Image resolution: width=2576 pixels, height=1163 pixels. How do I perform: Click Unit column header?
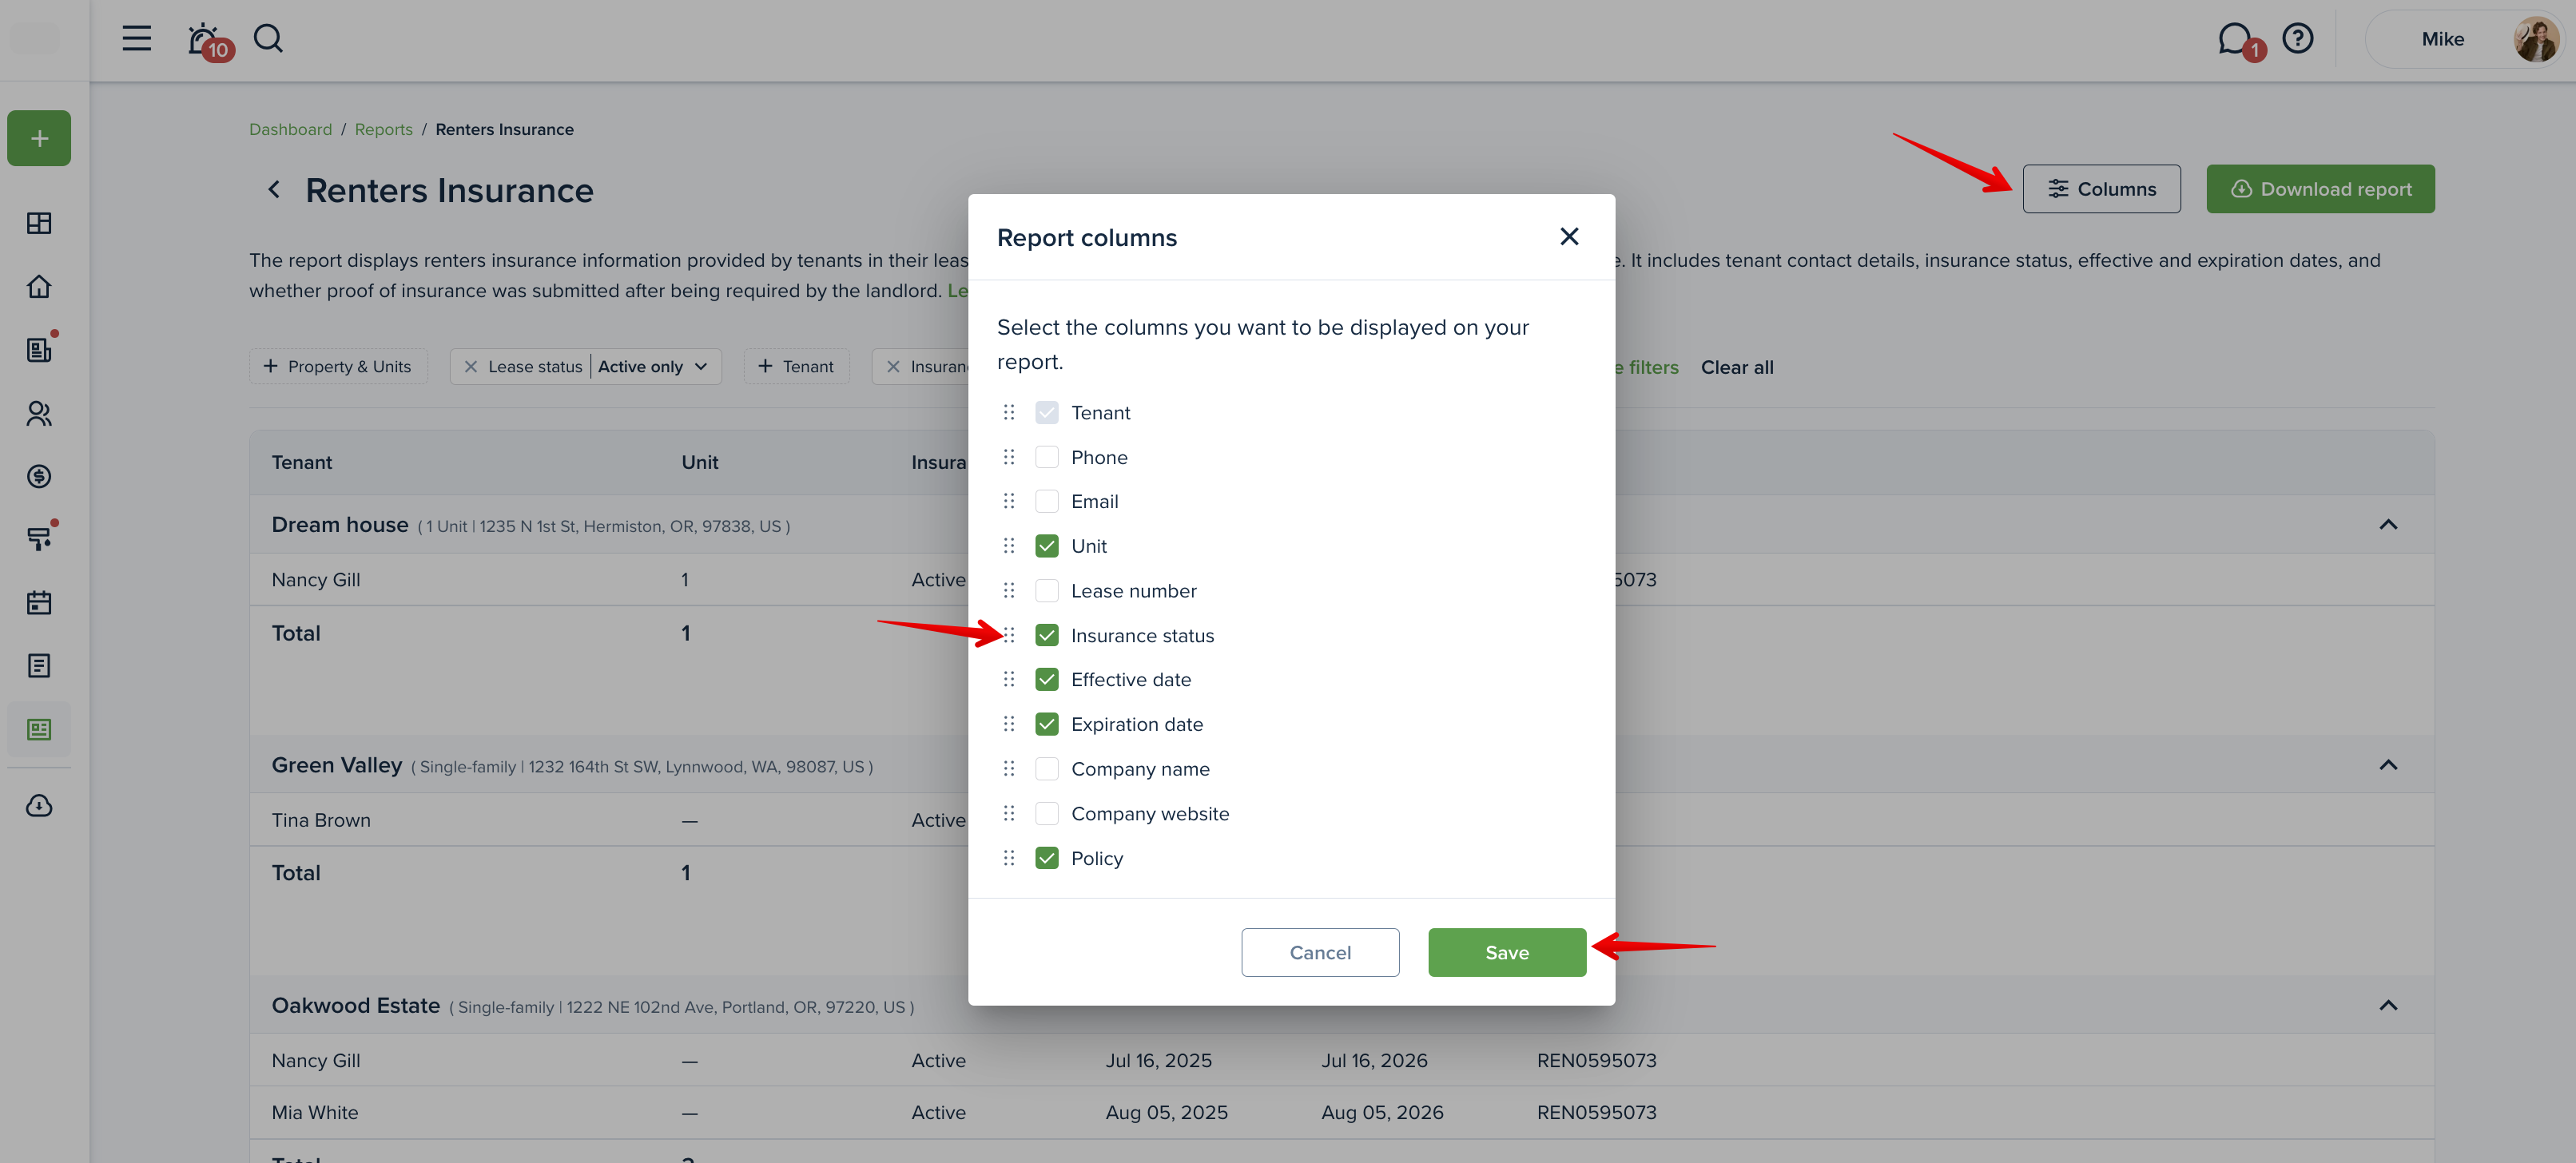click(699, 463)
